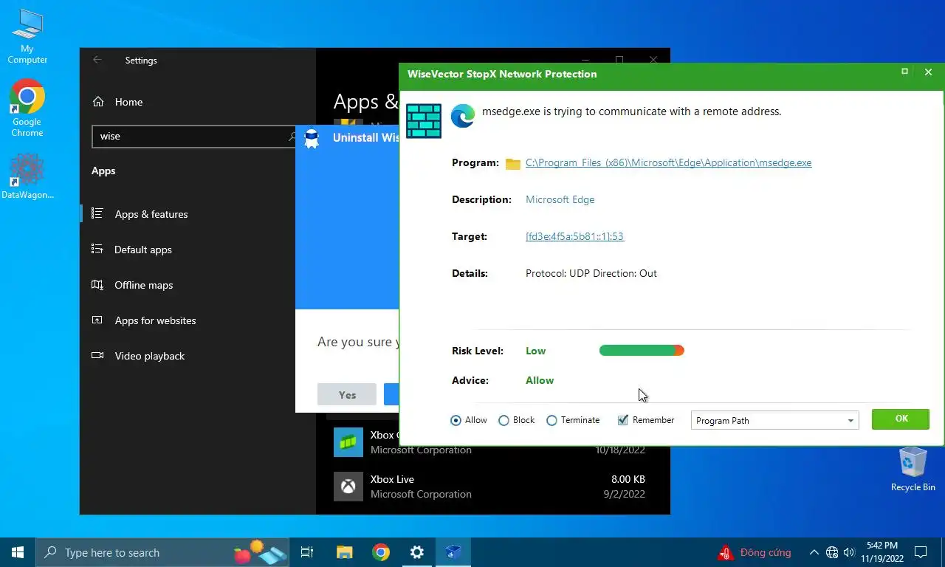Open the target address link fd3e:4f5a:5b81::11:53
This screenshot has width=945, height=567.
(574, 236)
